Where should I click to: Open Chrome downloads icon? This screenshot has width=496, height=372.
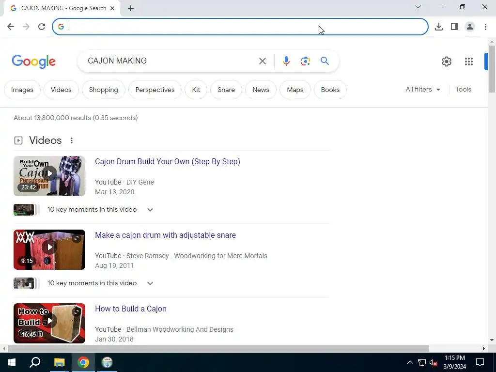(x=439, y=27)
